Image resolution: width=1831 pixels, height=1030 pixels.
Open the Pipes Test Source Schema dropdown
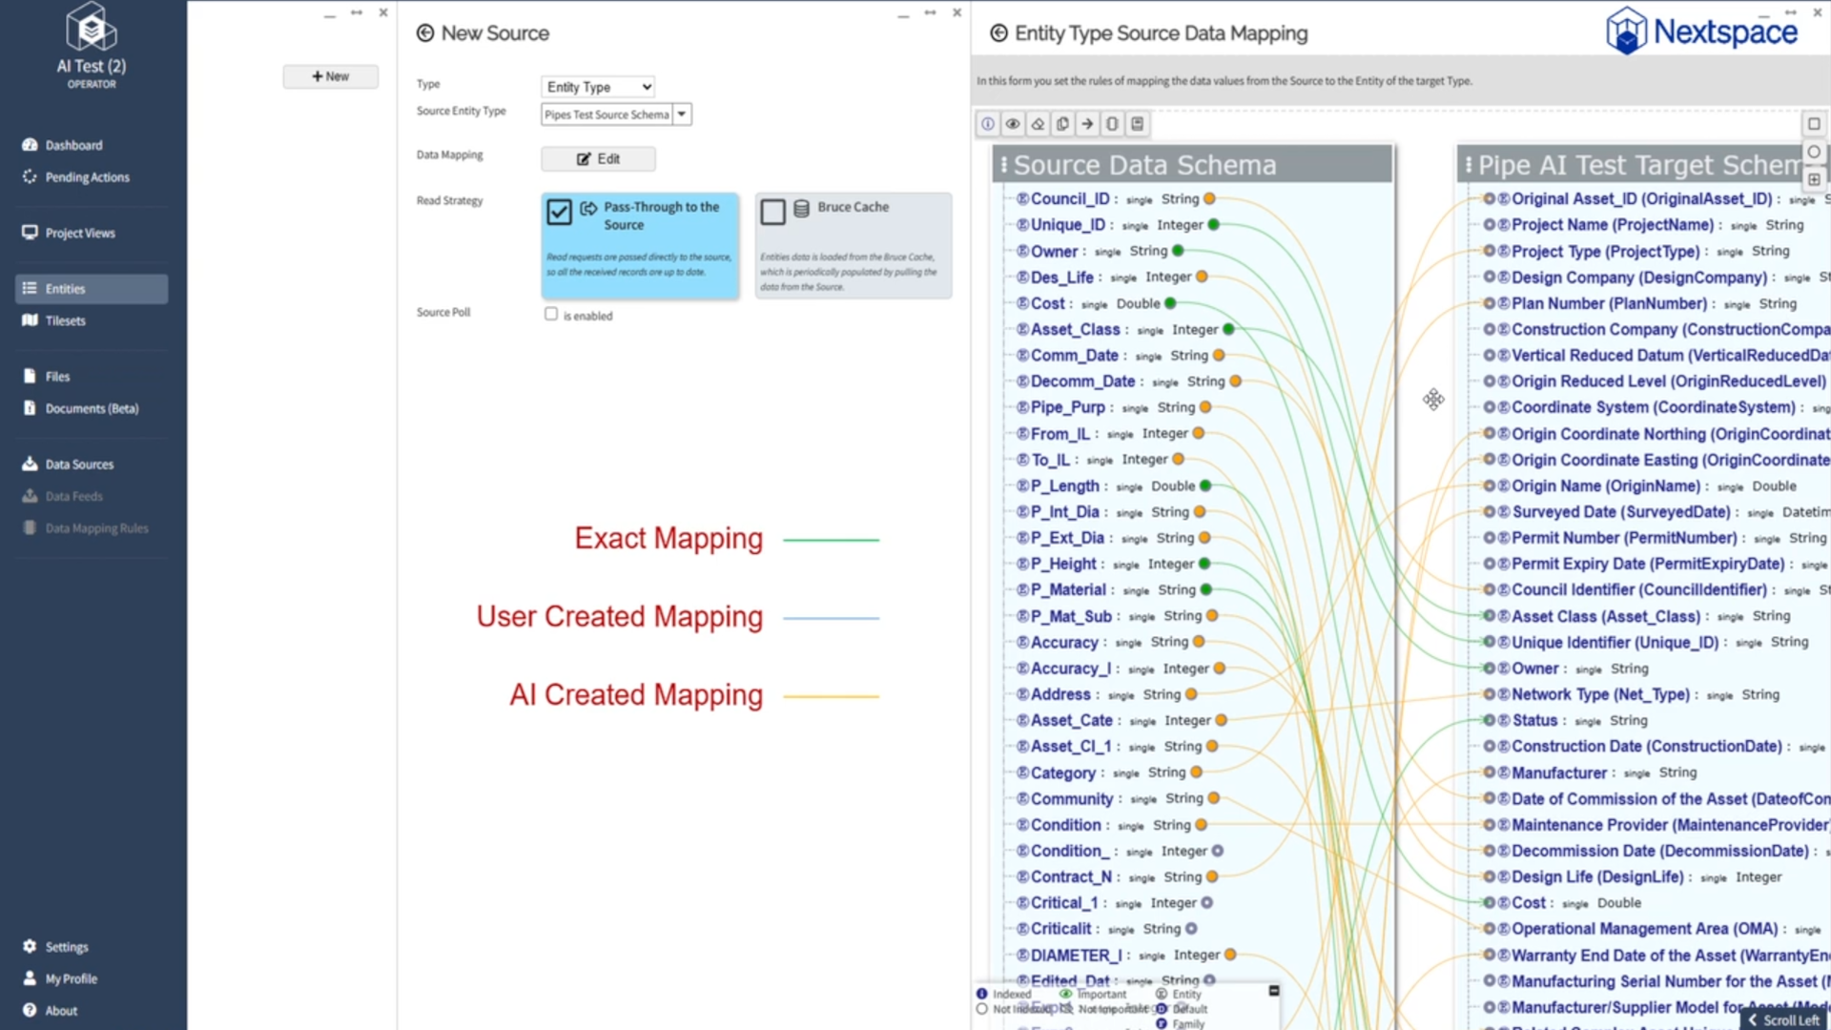click(682, 113)
